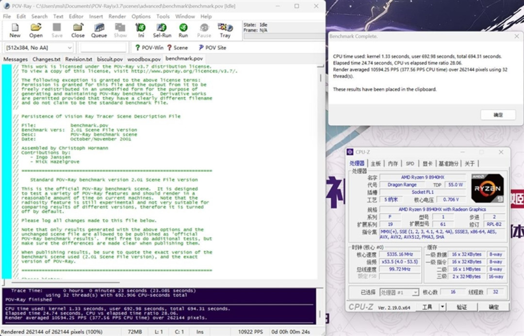Open the File menu
Screen dimensions: 524x336
click(x=7, y=16)
